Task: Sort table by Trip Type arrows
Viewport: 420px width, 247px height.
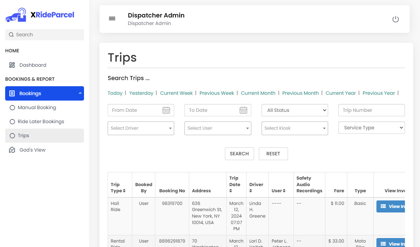Action: coord(124,191)
